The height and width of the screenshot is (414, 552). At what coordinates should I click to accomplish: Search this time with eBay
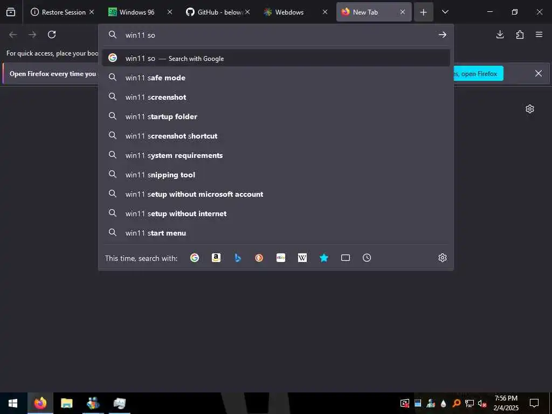280,258
